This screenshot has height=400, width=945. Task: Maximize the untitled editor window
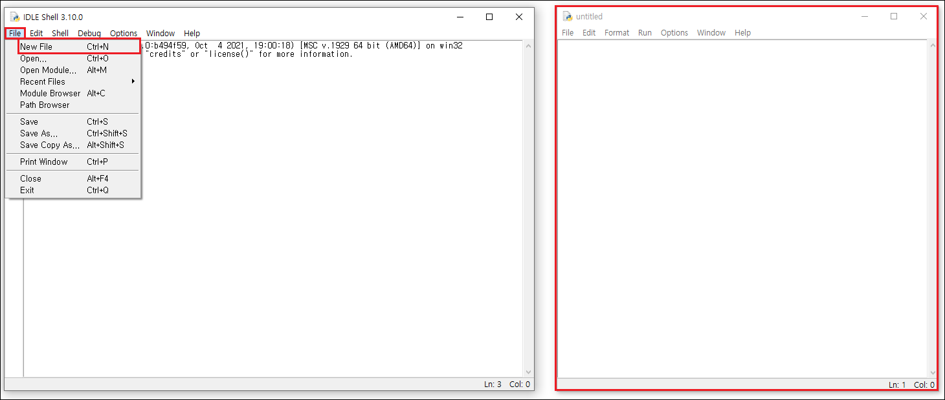click(x=894, y=16)
